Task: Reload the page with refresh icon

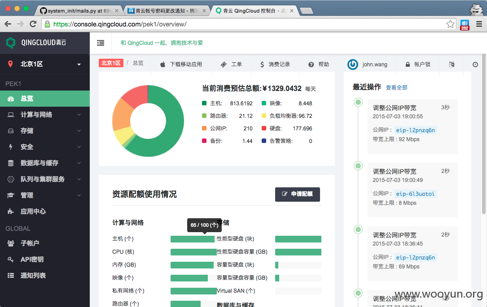Action: (33, 24)
